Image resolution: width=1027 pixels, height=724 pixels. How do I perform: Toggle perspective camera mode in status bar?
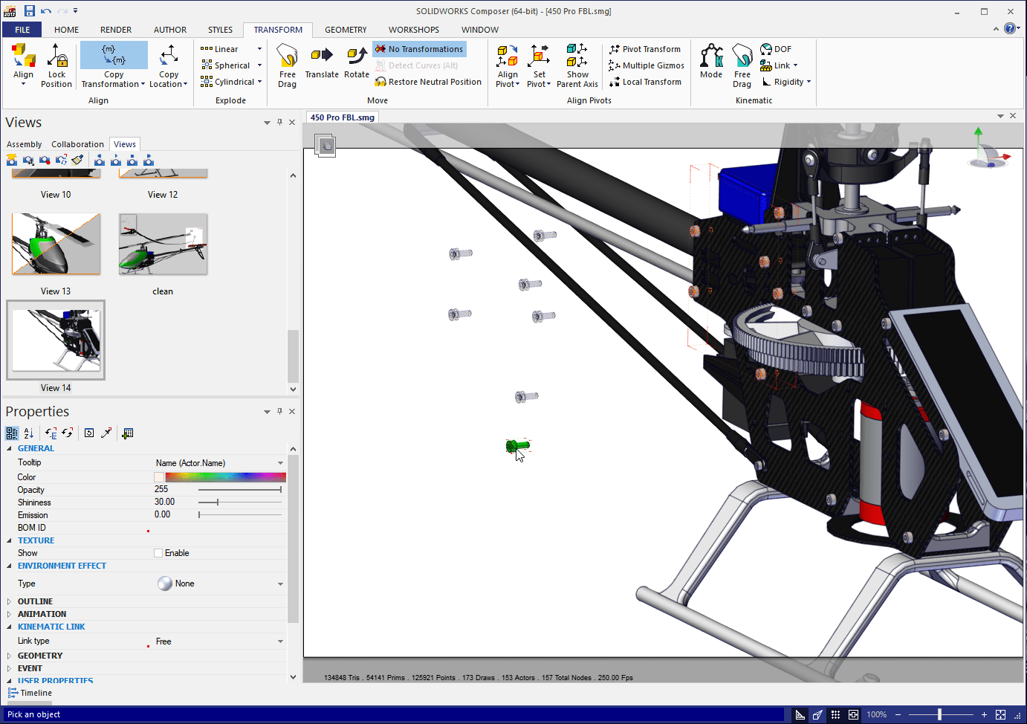point(817,714)
